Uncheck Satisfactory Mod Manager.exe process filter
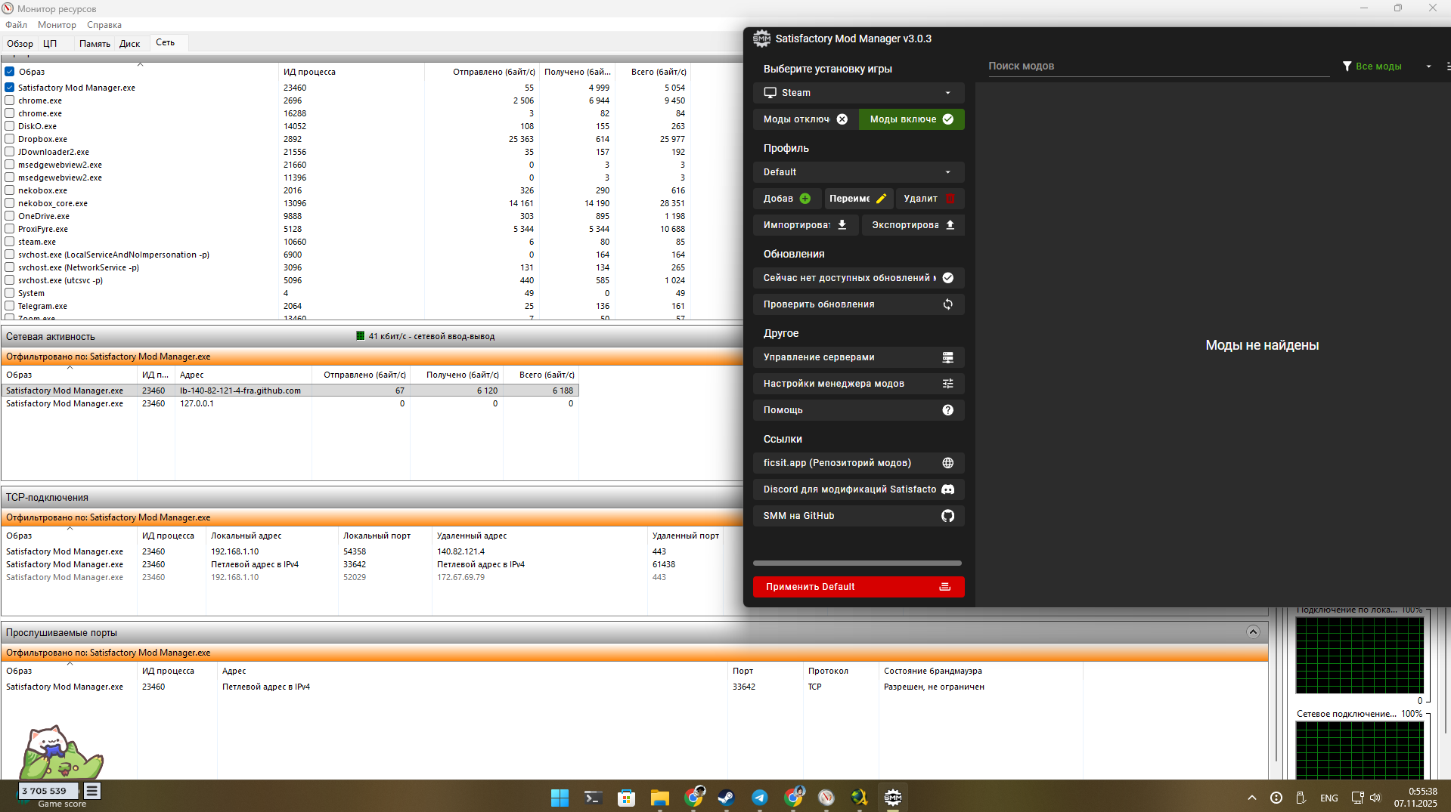The image size is (1451, 812). pos(10,88)
